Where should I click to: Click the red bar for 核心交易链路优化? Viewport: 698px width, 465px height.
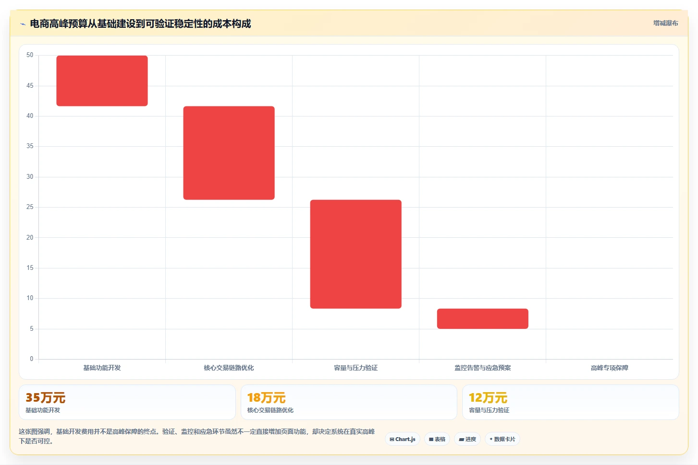tap(229, 153)
